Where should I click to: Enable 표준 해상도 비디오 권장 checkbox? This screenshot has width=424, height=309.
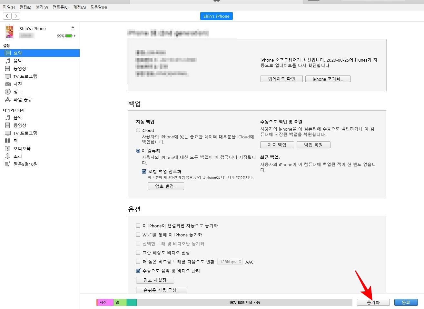tap(138, 253)
